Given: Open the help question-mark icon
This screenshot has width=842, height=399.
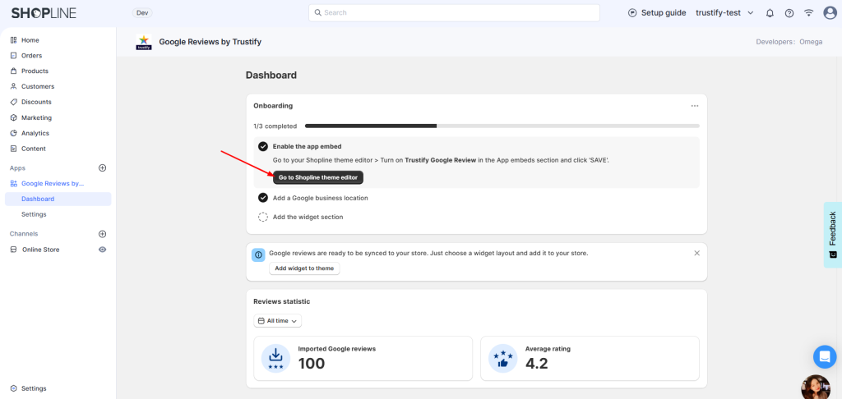Looking at the screenshot, I should (789, 13).
